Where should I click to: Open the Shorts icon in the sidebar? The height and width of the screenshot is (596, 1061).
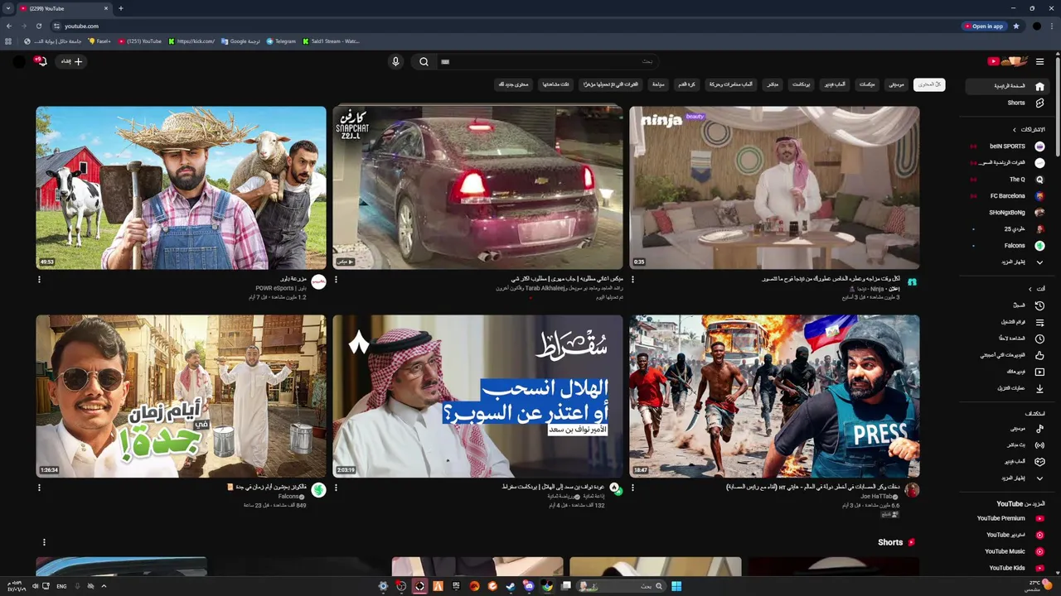click(x=1039, y=103)
